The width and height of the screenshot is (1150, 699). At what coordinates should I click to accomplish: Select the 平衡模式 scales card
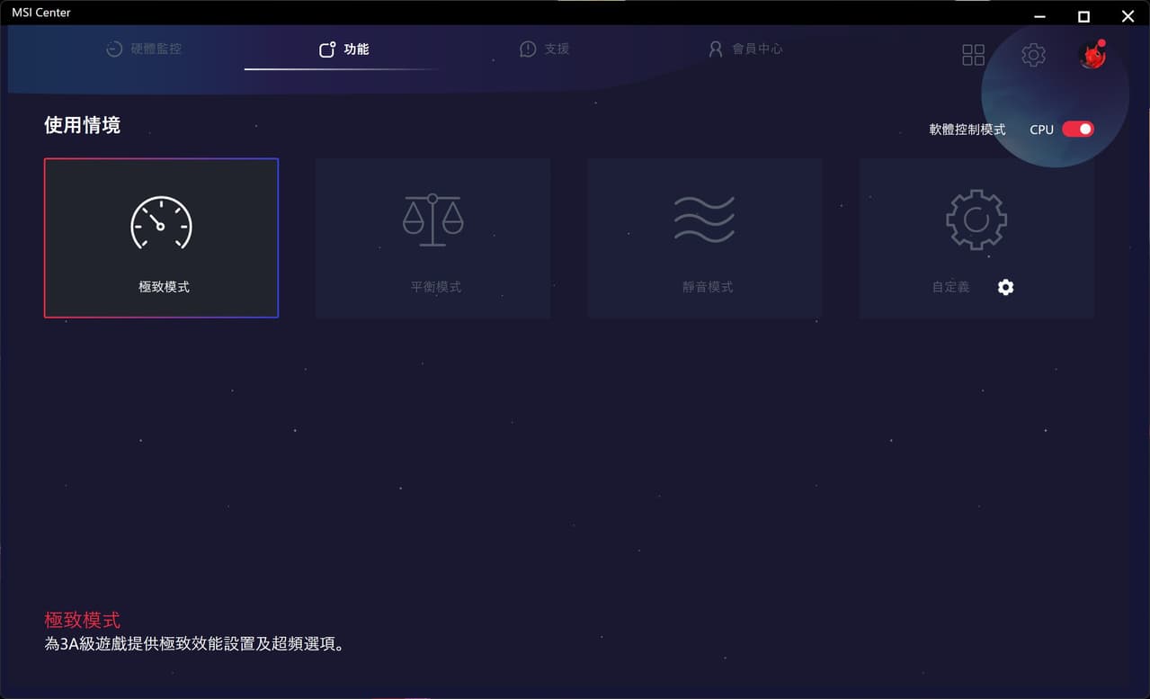pos(432,238)
